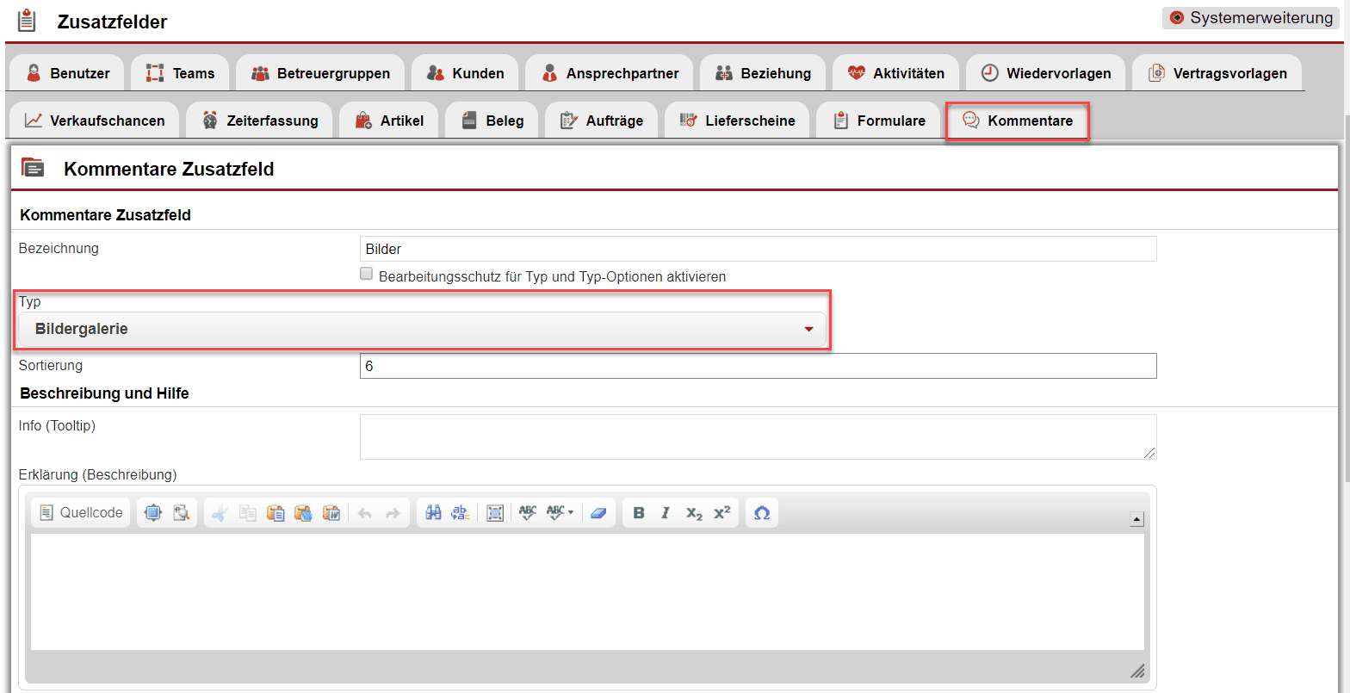This screenshot has height=693, width=1350.
Task: Collapse the editor toolbar with the arrow
Action: pos(1136,519)
